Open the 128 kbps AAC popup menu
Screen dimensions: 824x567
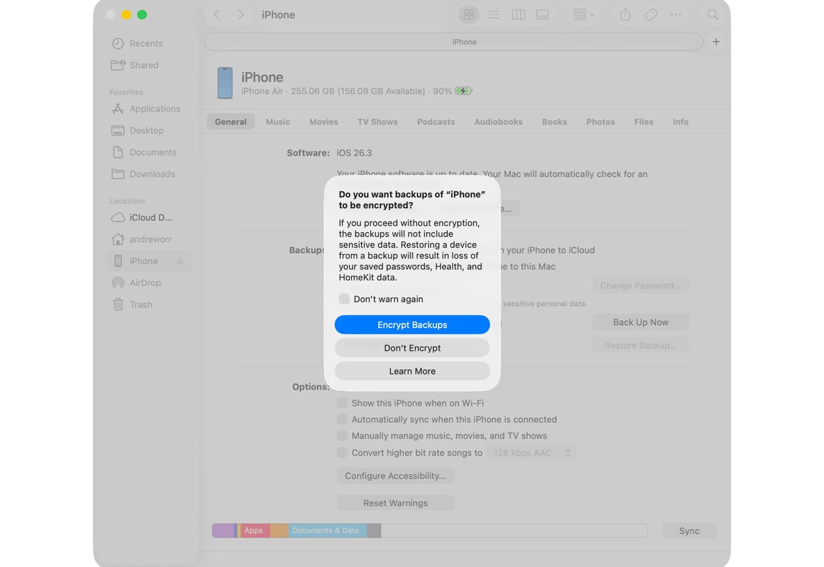point(531,452)
